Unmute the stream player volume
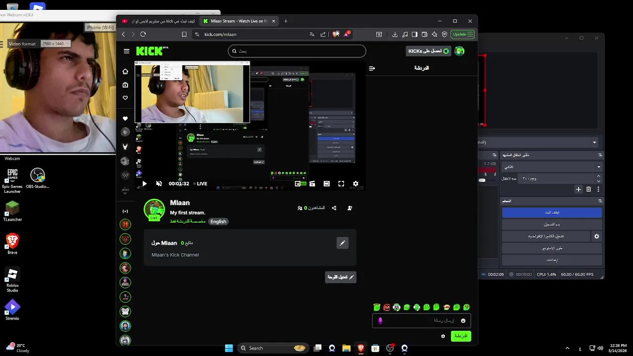Image resolution: width=633 pixels, height=356 pixels. click(159, 183)
